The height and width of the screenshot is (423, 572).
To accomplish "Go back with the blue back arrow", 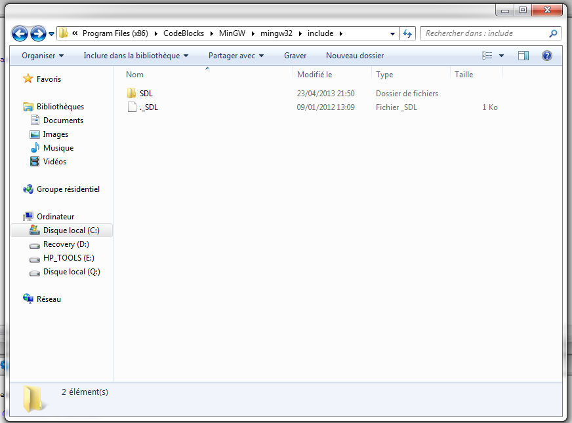I will tap(20, 33).
